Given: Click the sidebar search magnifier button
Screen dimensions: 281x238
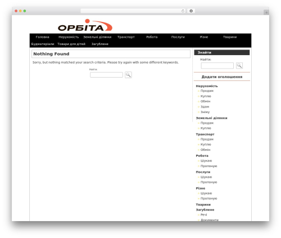Looking at the screenshot, I should 239,66.
